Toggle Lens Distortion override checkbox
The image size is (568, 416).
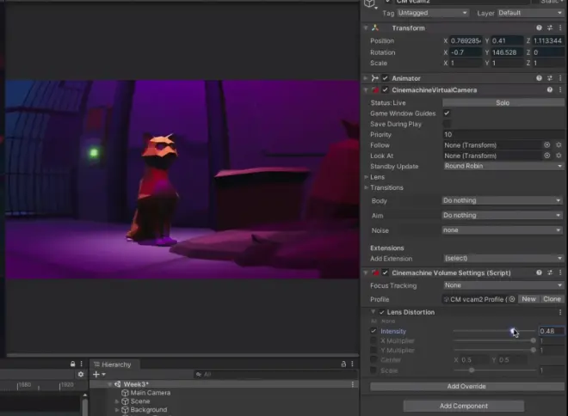(x=382, y=312)
